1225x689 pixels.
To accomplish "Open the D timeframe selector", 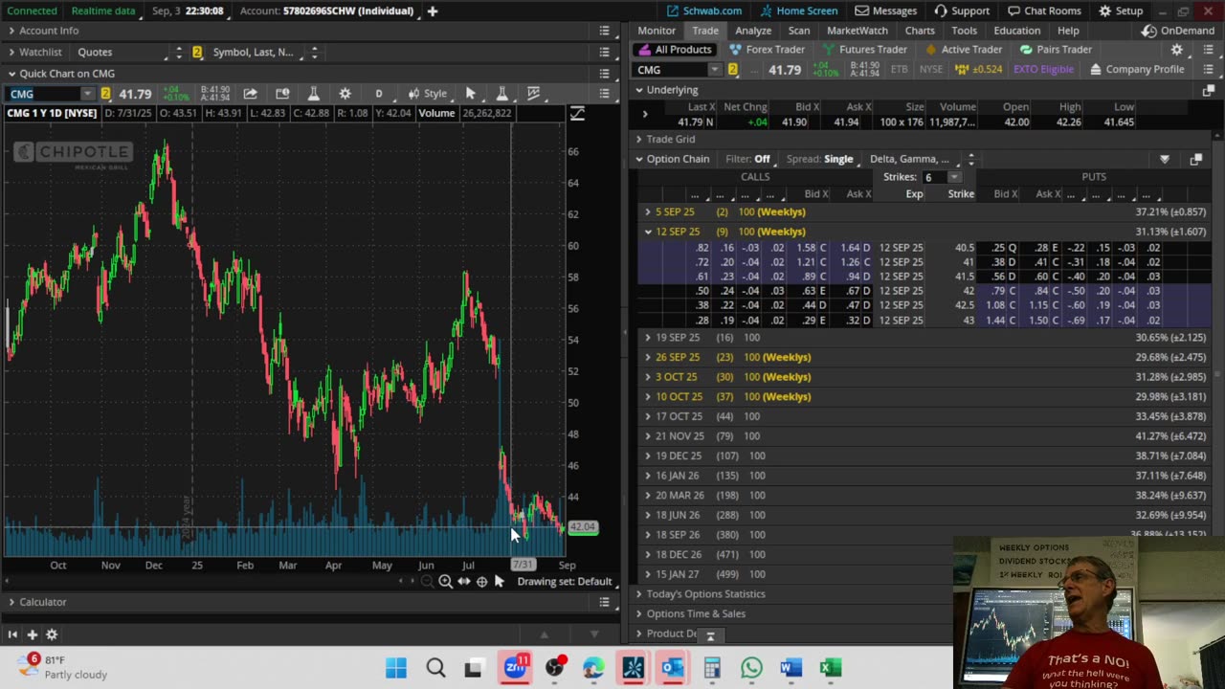I will (x=379, y=94).
